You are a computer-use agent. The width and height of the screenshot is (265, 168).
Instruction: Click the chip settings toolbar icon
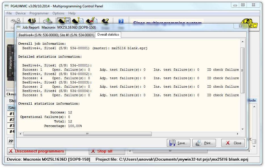(32, 21)
